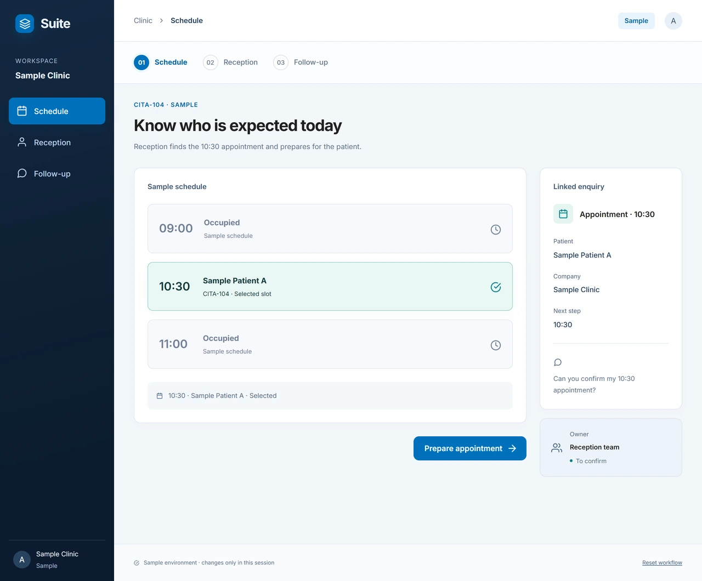Screen dimensions: 702x581
Task: Click the avatar A at sidebar bottom
Action: pyautogui.click(x=22, y=560)
